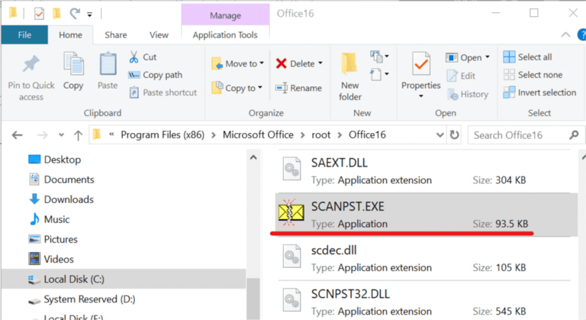Switch to the View tab

[x=159, y=35]
